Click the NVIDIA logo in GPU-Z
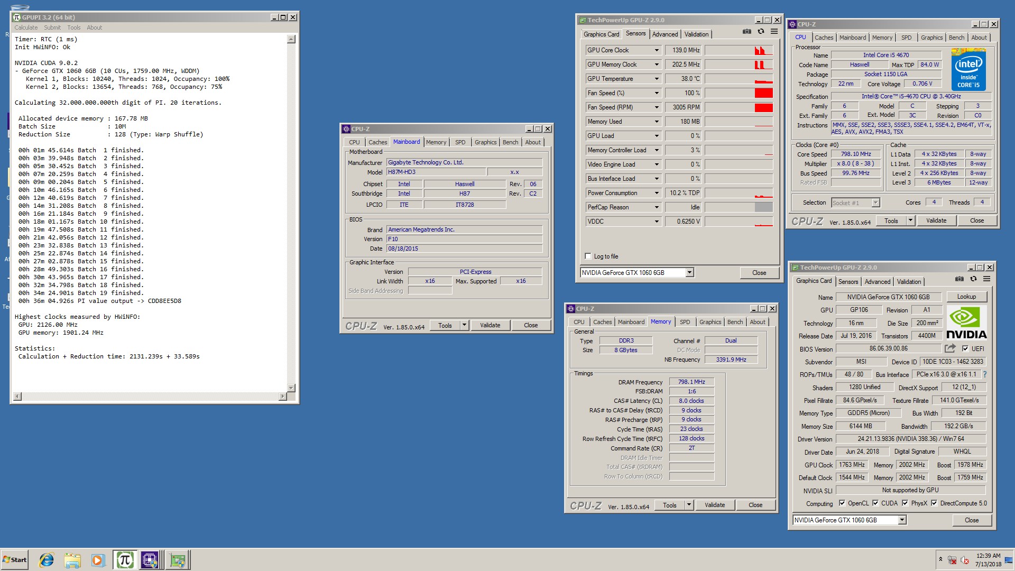This screenshot has height=571, width=1015. point(966,323)
